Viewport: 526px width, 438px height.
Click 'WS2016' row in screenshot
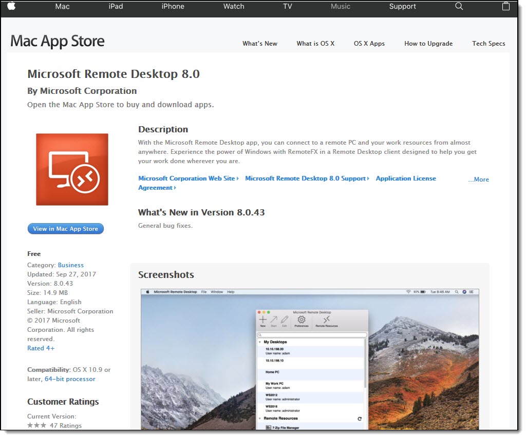[x=310, y=409]
